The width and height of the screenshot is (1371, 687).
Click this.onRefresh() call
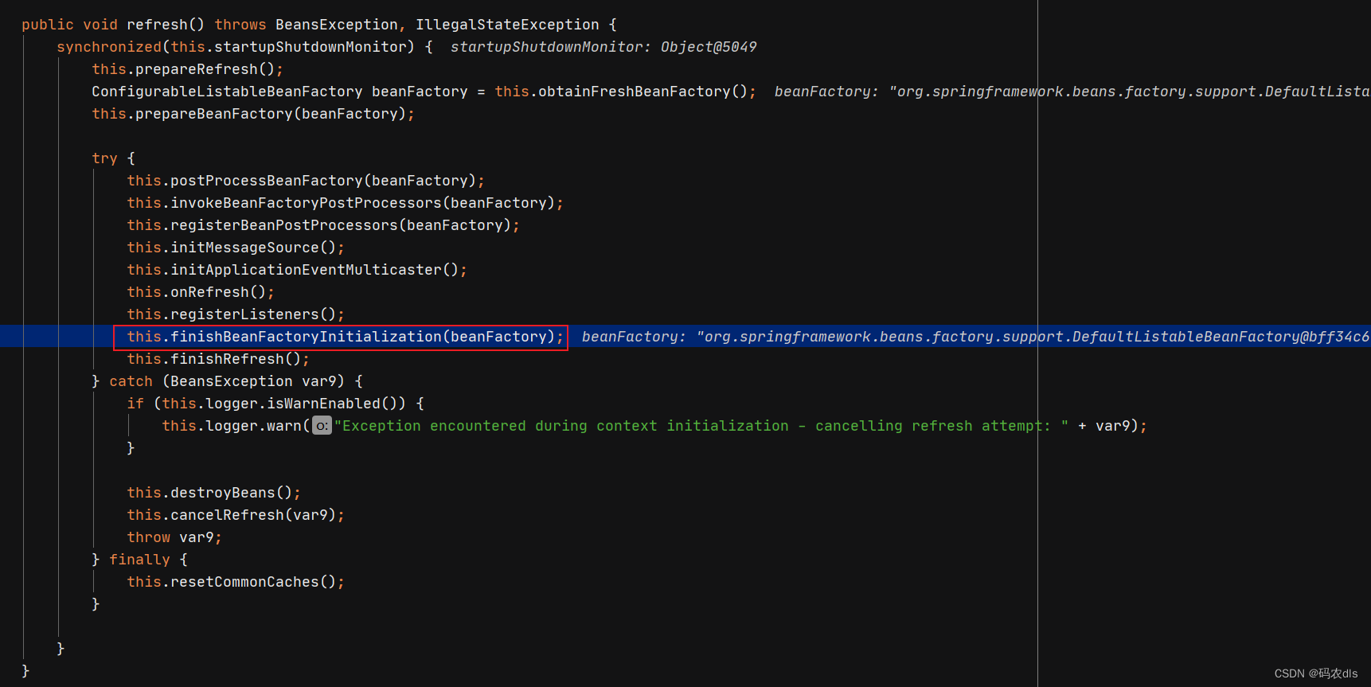click(201, 292)
